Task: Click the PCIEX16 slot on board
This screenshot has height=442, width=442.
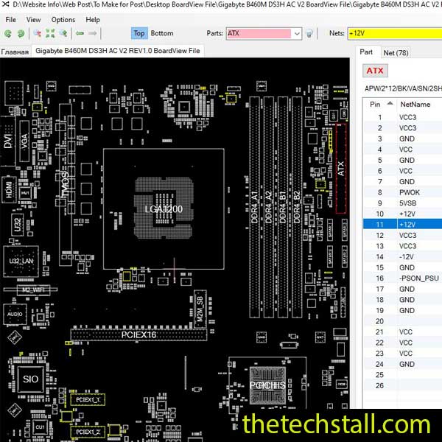Action: (x=138, y=334)
